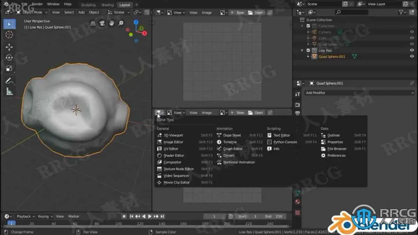Image resolution: width=418 pixels, height=235 pixels.
Task: Open Global transform orientation dropdown
Action: coord(119,12)
